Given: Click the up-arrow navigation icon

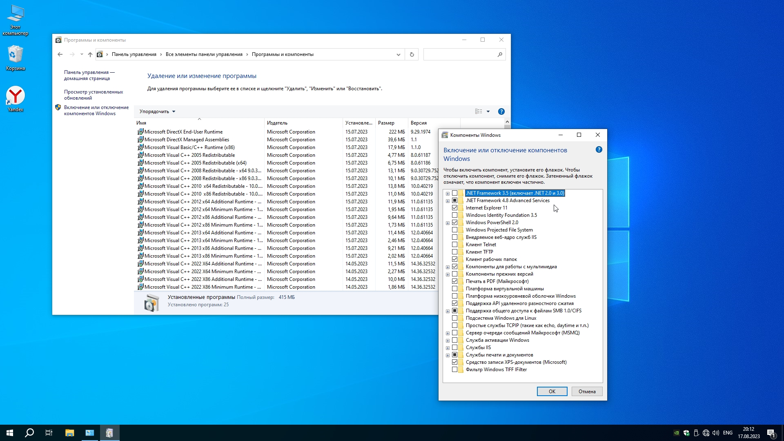Looking at the screenshot, I should click(90, 54).
